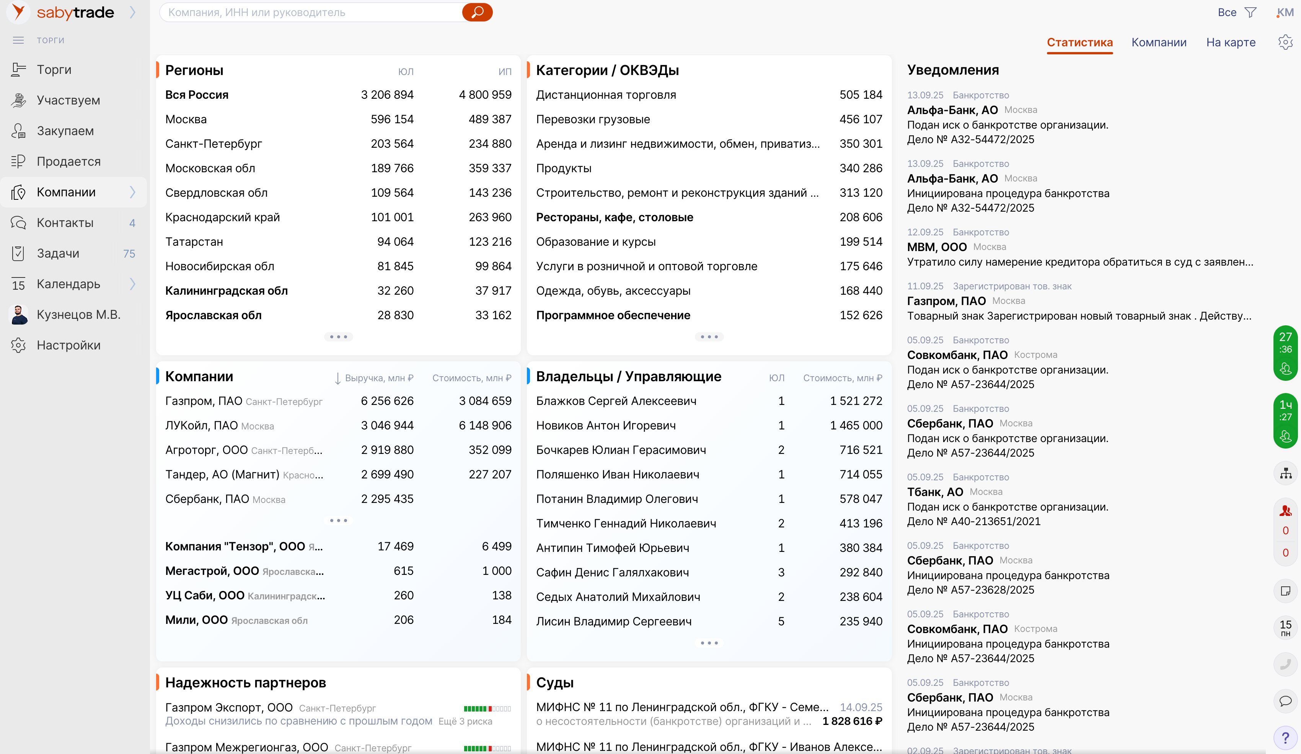This screenshot has width=1301, height=754.
Task: Click the company search input field
Action: coord(310,12)
